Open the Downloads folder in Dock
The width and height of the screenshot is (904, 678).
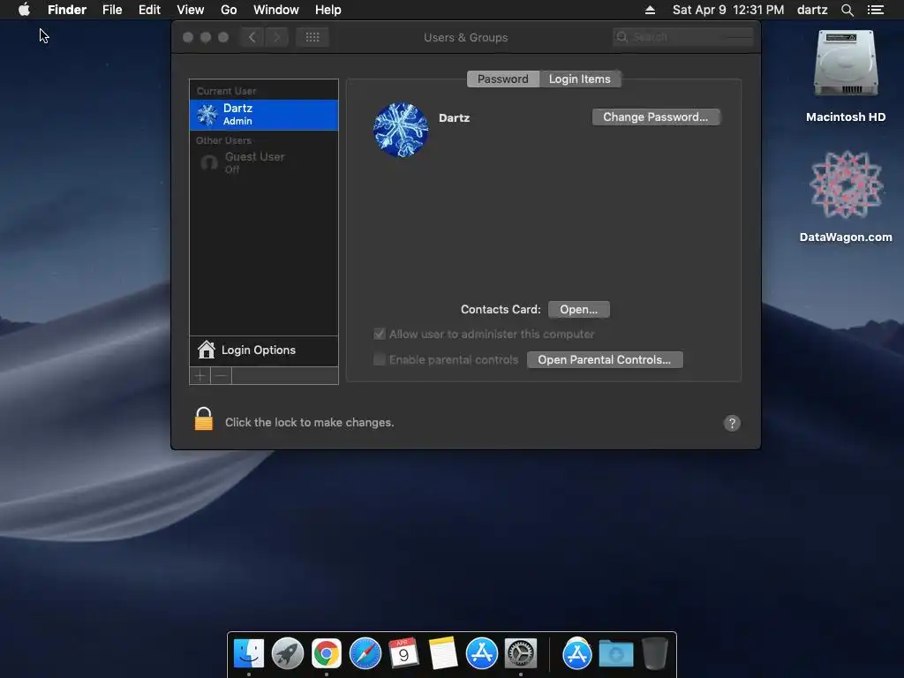[615, 654]
